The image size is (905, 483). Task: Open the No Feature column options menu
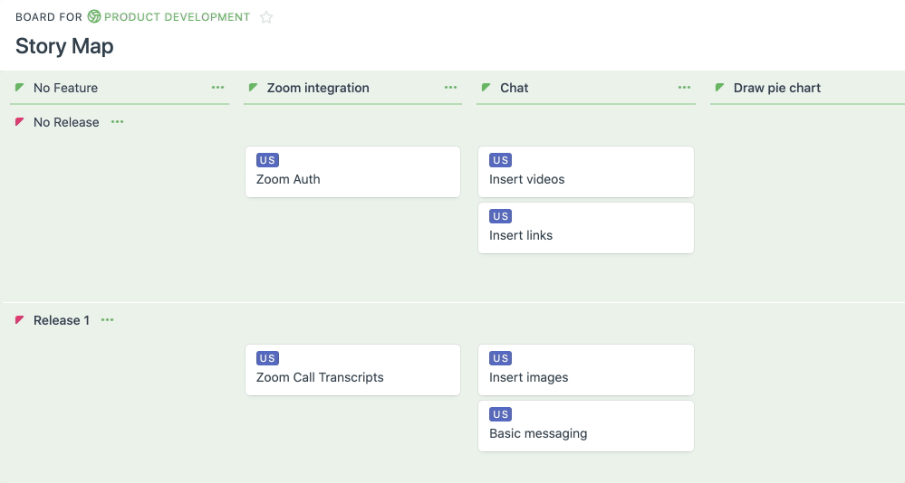[217, 88]
